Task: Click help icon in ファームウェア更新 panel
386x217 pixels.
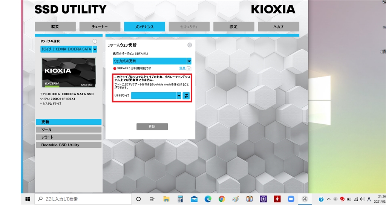Action: click(190, 45)
